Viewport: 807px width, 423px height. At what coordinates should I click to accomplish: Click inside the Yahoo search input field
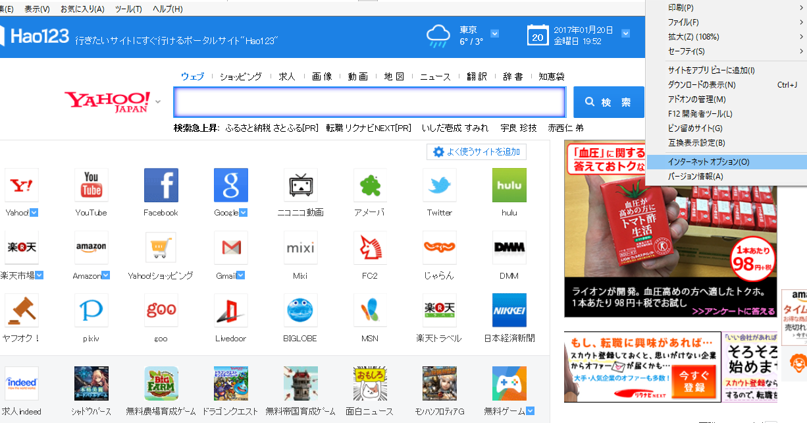point(370,102)
